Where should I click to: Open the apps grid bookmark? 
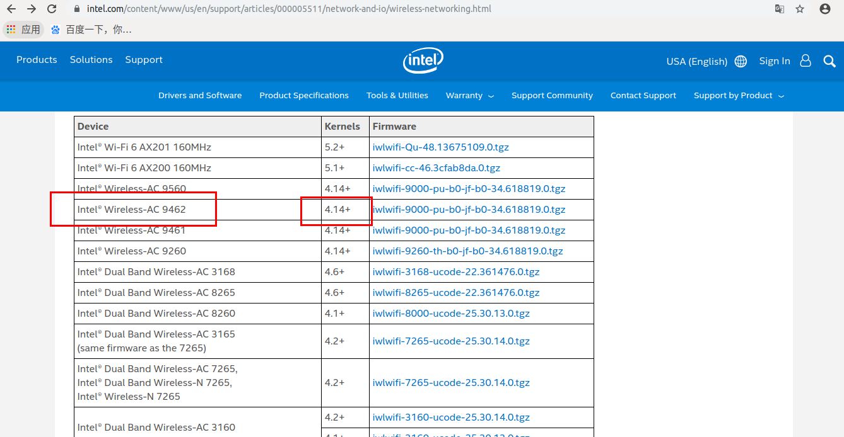coord(23,30)
